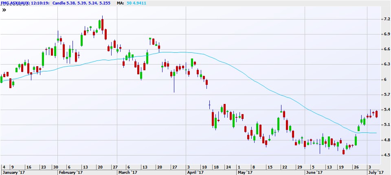Click the 4.5 price axis label
Image resolution: width=391 pixels, height=175 pixels.
tap(387, 155)
